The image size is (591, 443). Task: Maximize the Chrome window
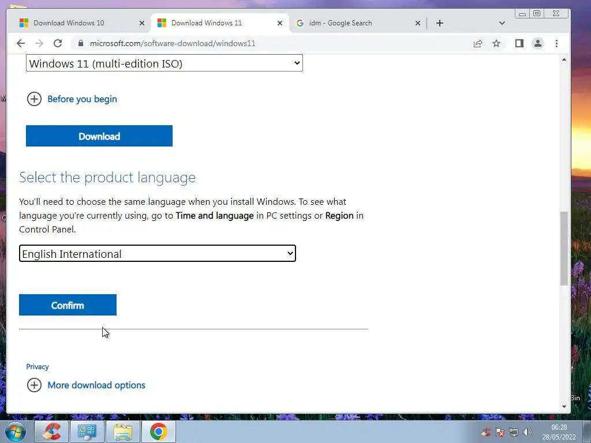[537, 14]
